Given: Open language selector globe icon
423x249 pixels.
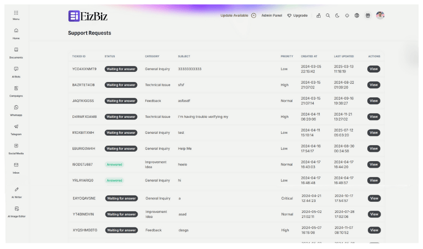Looking at the screenshot, I should pos(357,15).
